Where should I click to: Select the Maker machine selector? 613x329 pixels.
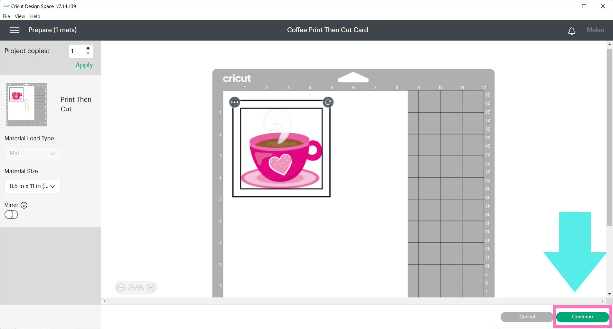(595, 30)
